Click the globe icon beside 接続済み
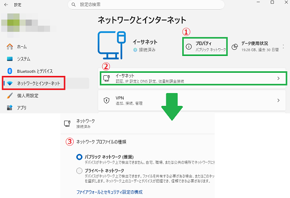The width and height of the screenshot is (290, 198). pos(135,50)
